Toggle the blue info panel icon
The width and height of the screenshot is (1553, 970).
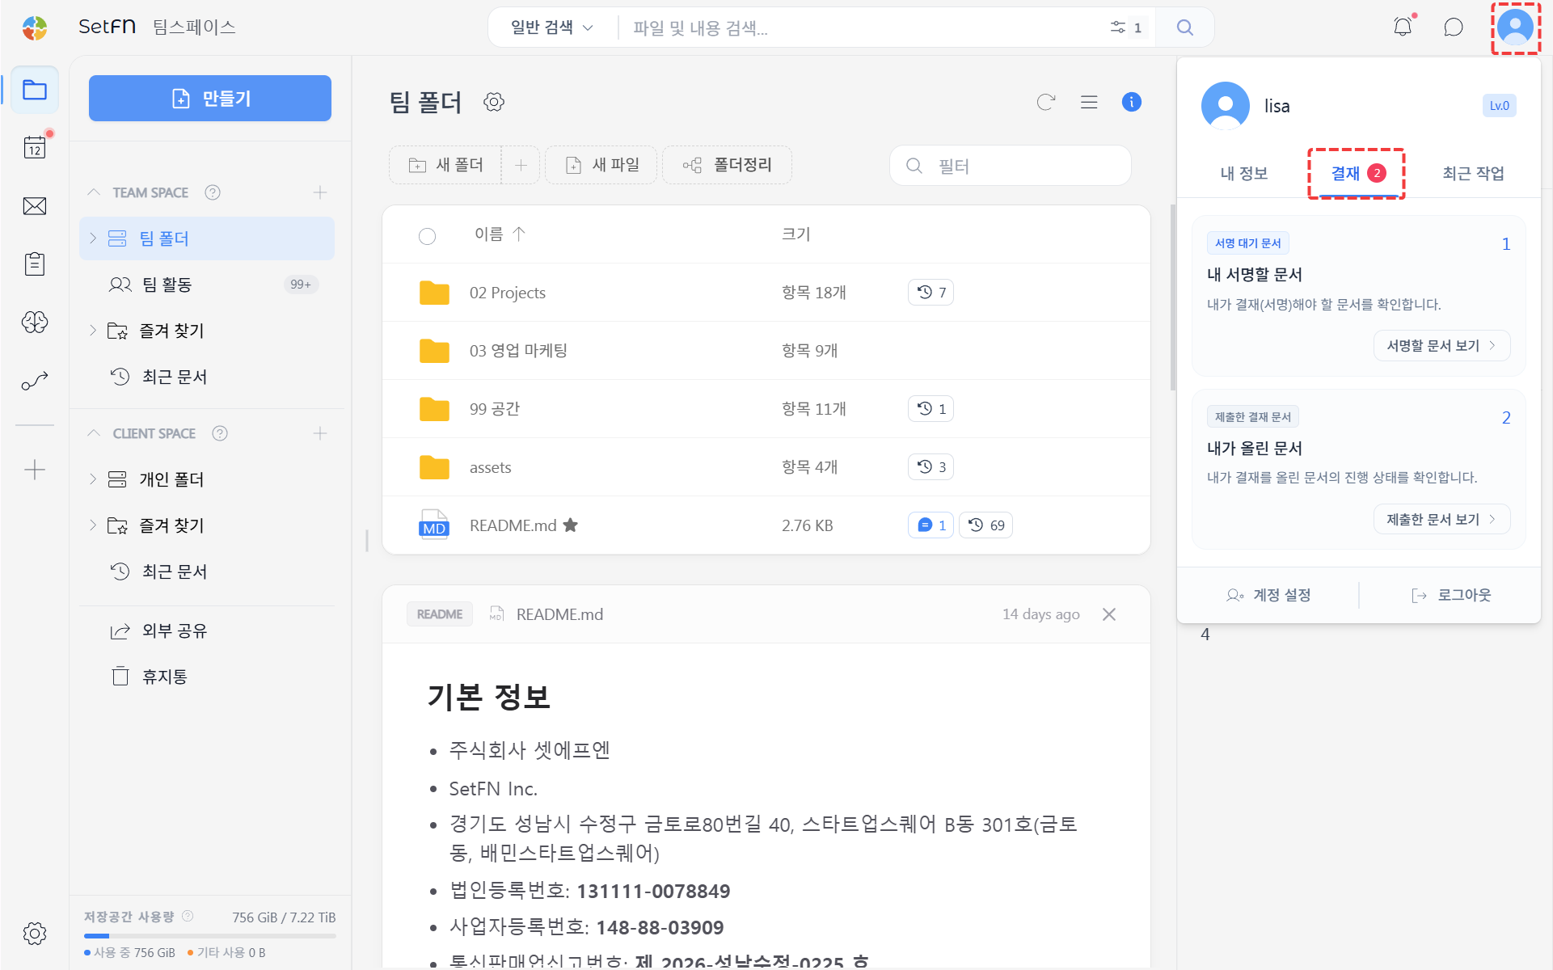click(1132, 102)
